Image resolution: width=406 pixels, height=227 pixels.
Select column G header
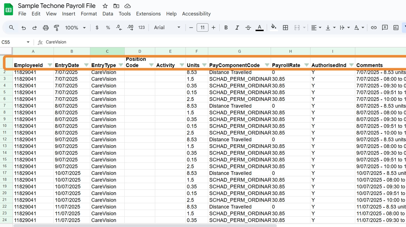coord(239,51)
